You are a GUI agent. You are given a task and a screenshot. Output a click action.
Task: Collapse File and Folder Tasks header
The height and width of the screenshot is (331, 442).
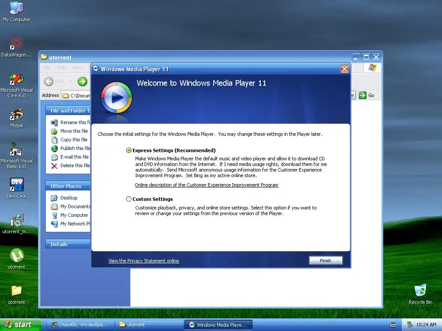click(x=68, y=111)
